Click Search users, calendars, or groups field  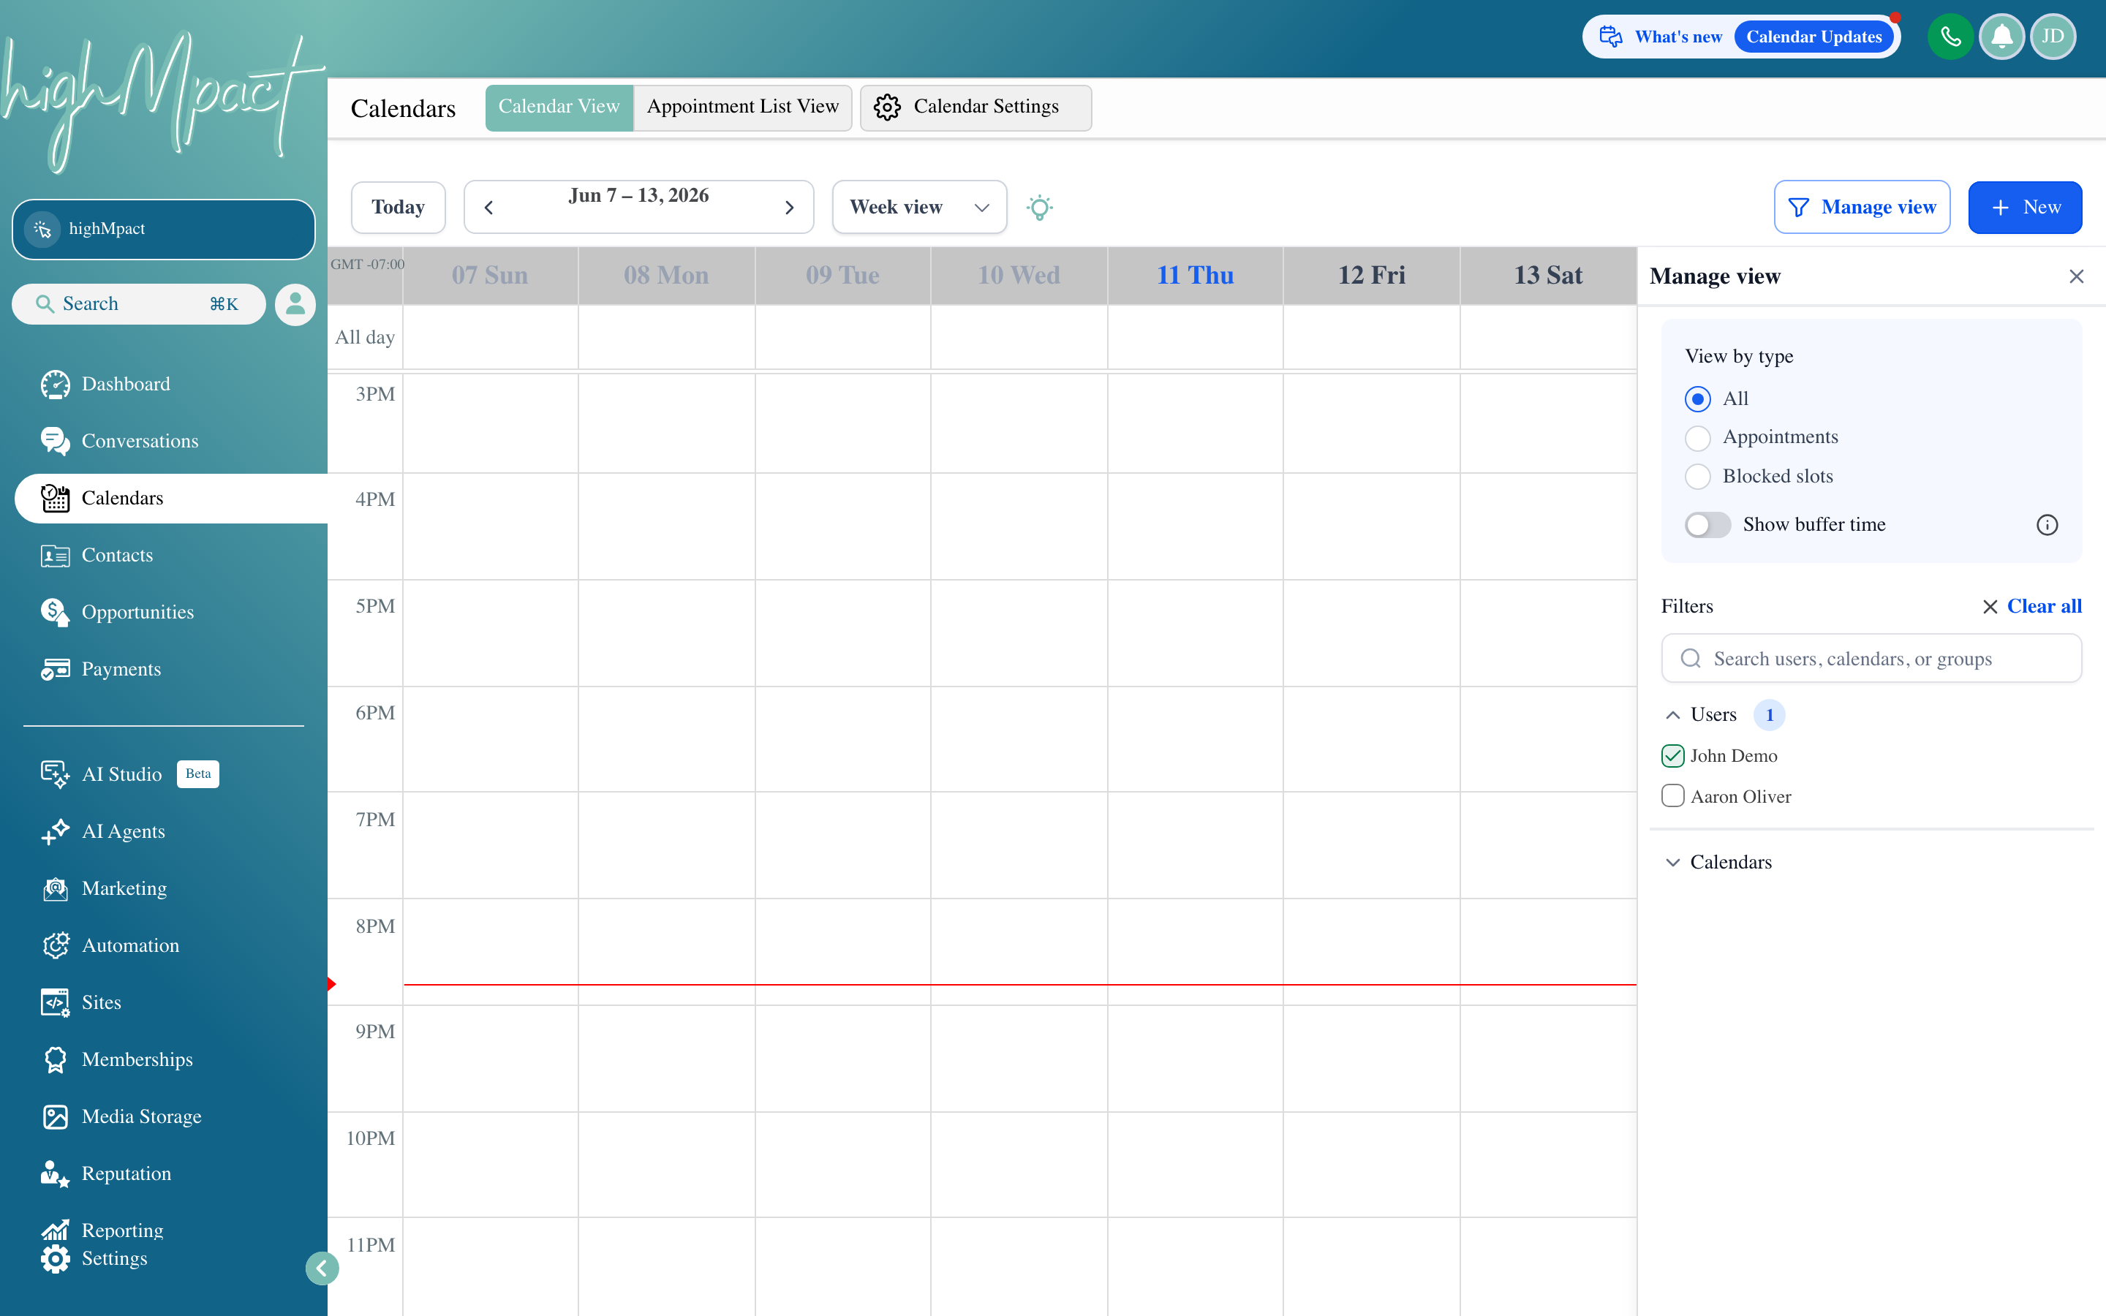point(1871,658)
